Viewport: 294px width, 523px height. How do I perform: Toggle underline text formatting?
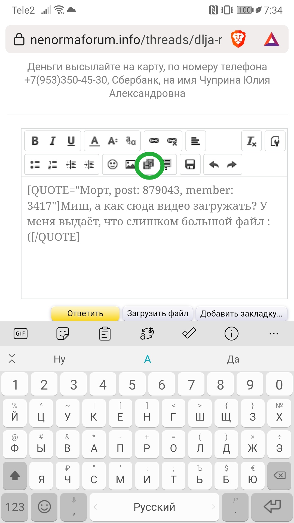tap(71, 141)
